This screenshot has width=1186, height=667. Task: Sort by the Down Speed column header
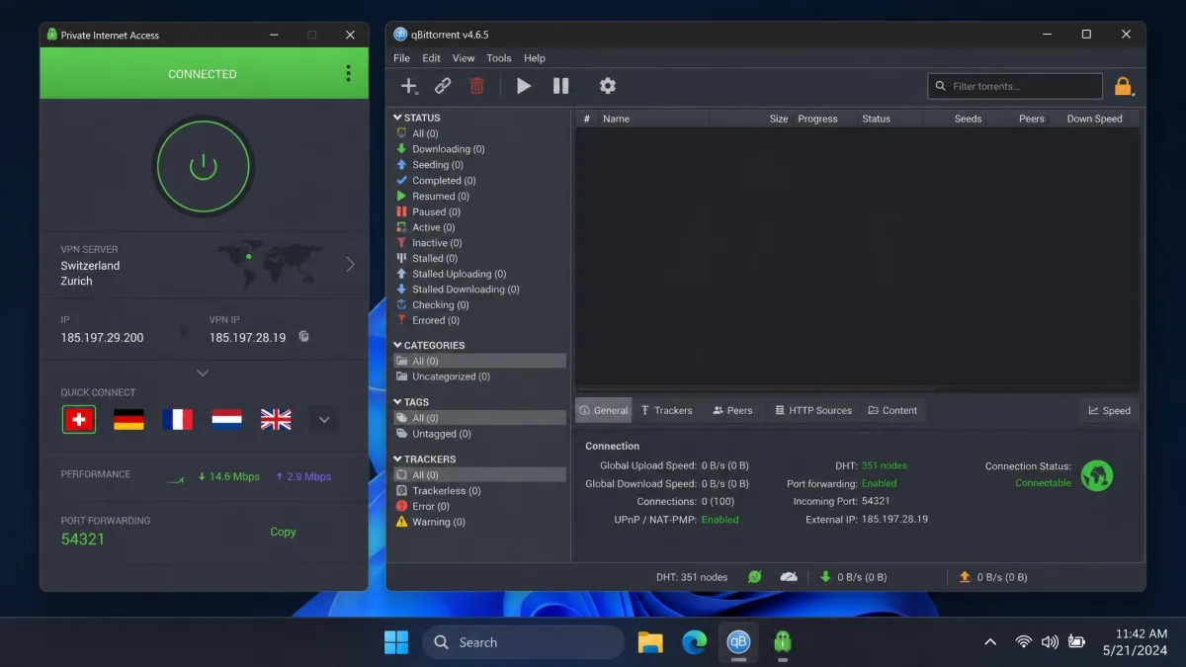1095,119
